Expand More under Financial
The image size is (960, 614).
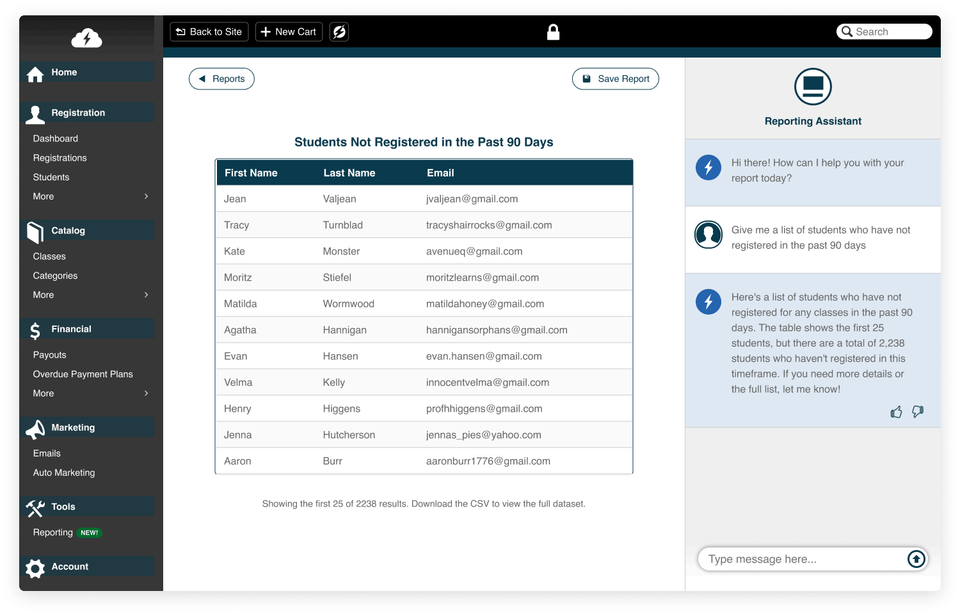click(x=90, y=393)
